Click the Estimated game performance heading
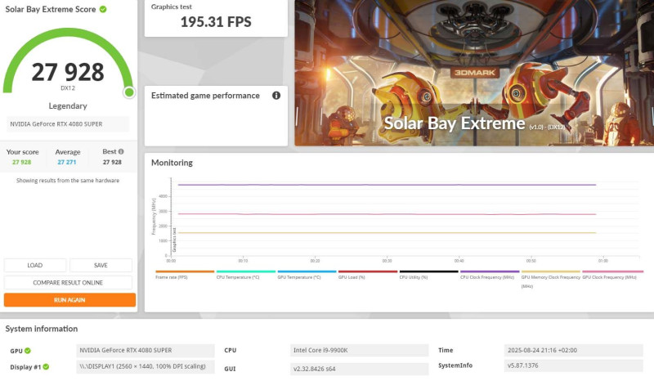654x381 pixels. pos(205,96)
